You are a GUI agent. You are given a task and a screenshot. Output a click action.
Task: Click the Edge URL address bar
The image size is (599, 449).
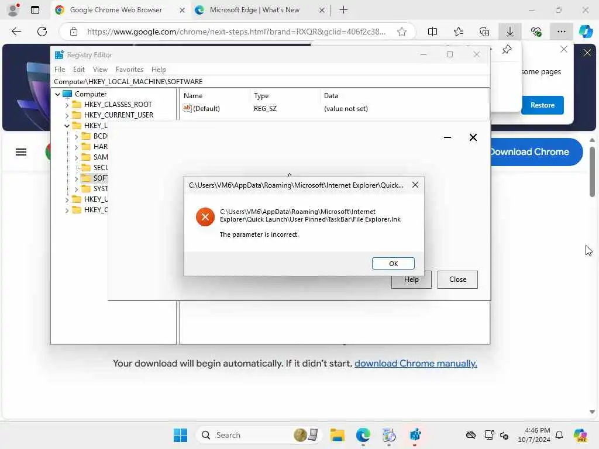coord(236,32)
